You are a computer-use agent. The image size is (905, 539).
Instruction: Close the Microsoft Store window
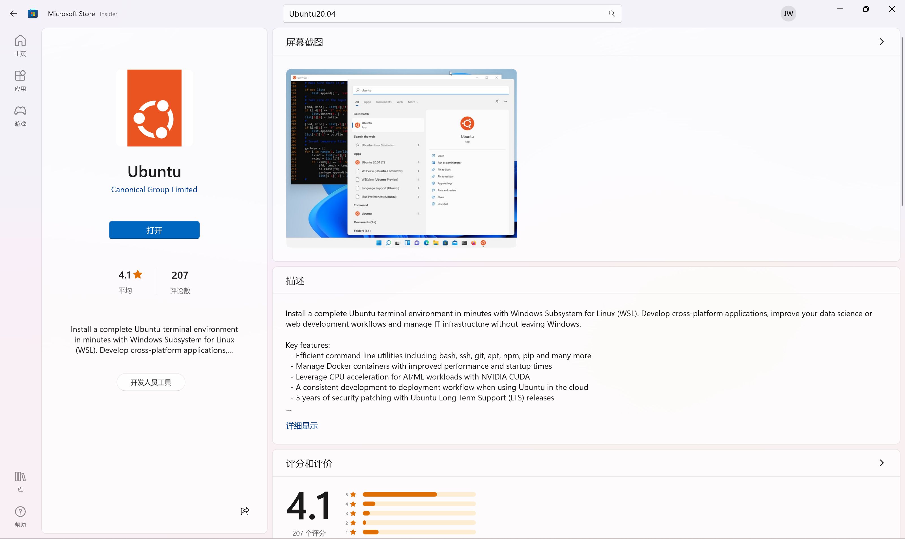pyautogui.click(x=892, y=9)
